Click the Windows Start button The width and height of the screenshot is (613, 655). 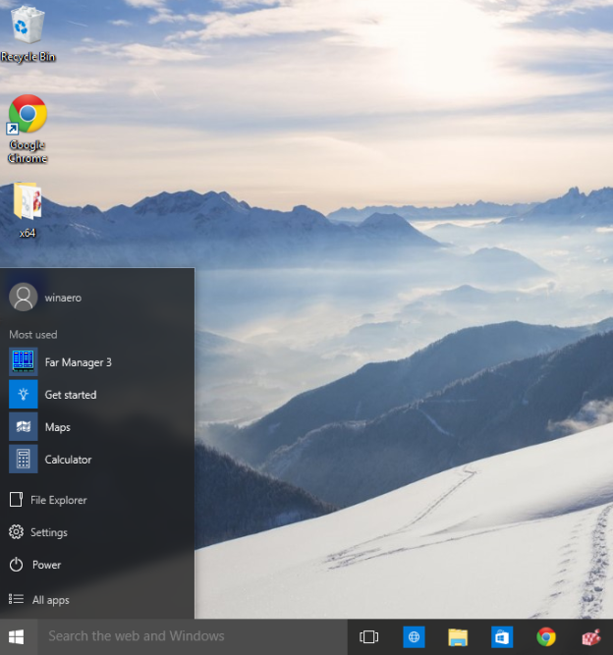[x=17, y=636]
